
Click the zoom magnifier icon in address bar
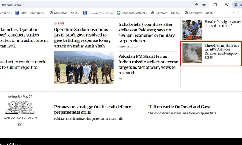pyautogui.click(x=197, y=5)
